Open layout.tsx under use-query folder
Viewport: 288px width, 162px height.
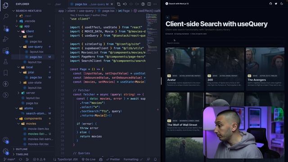click(36, 52)
